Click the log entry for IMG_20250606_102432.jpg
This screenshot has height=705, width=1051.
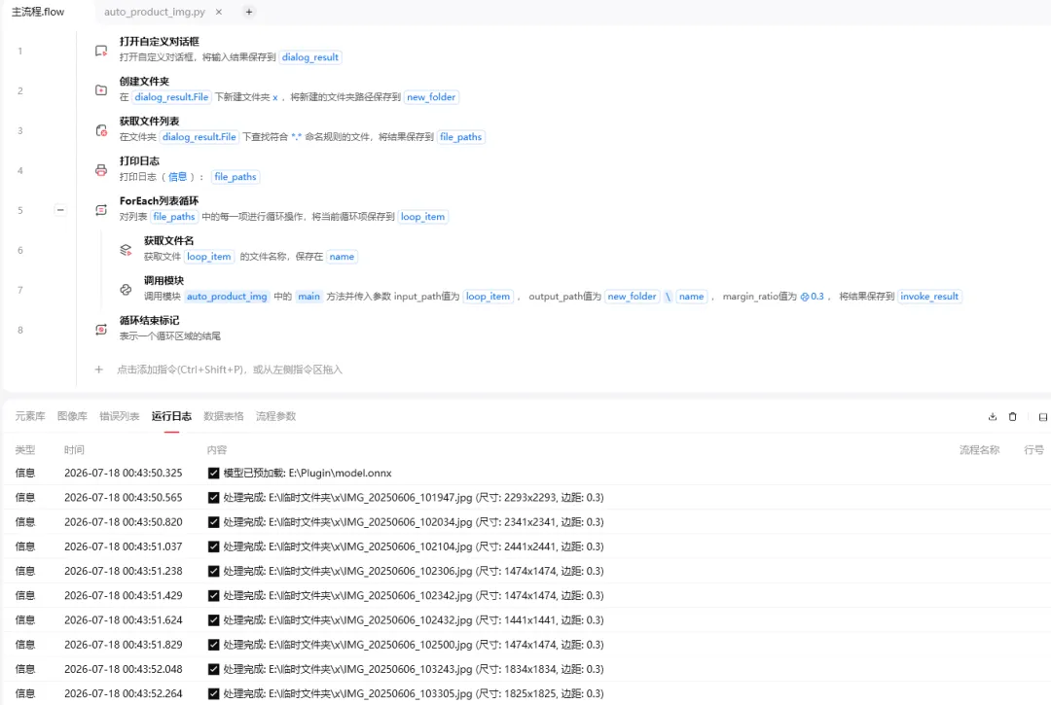(525, 620)
